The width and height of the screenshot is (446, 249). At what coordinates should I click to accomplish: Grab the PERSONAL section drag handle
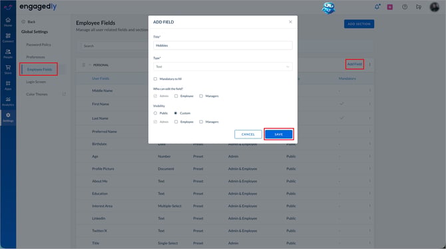point(84,65)
